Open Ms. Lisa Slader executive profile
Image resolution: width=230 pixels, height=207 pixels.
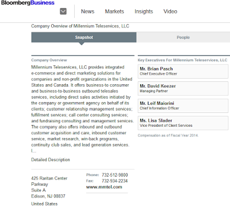(183, 123)
